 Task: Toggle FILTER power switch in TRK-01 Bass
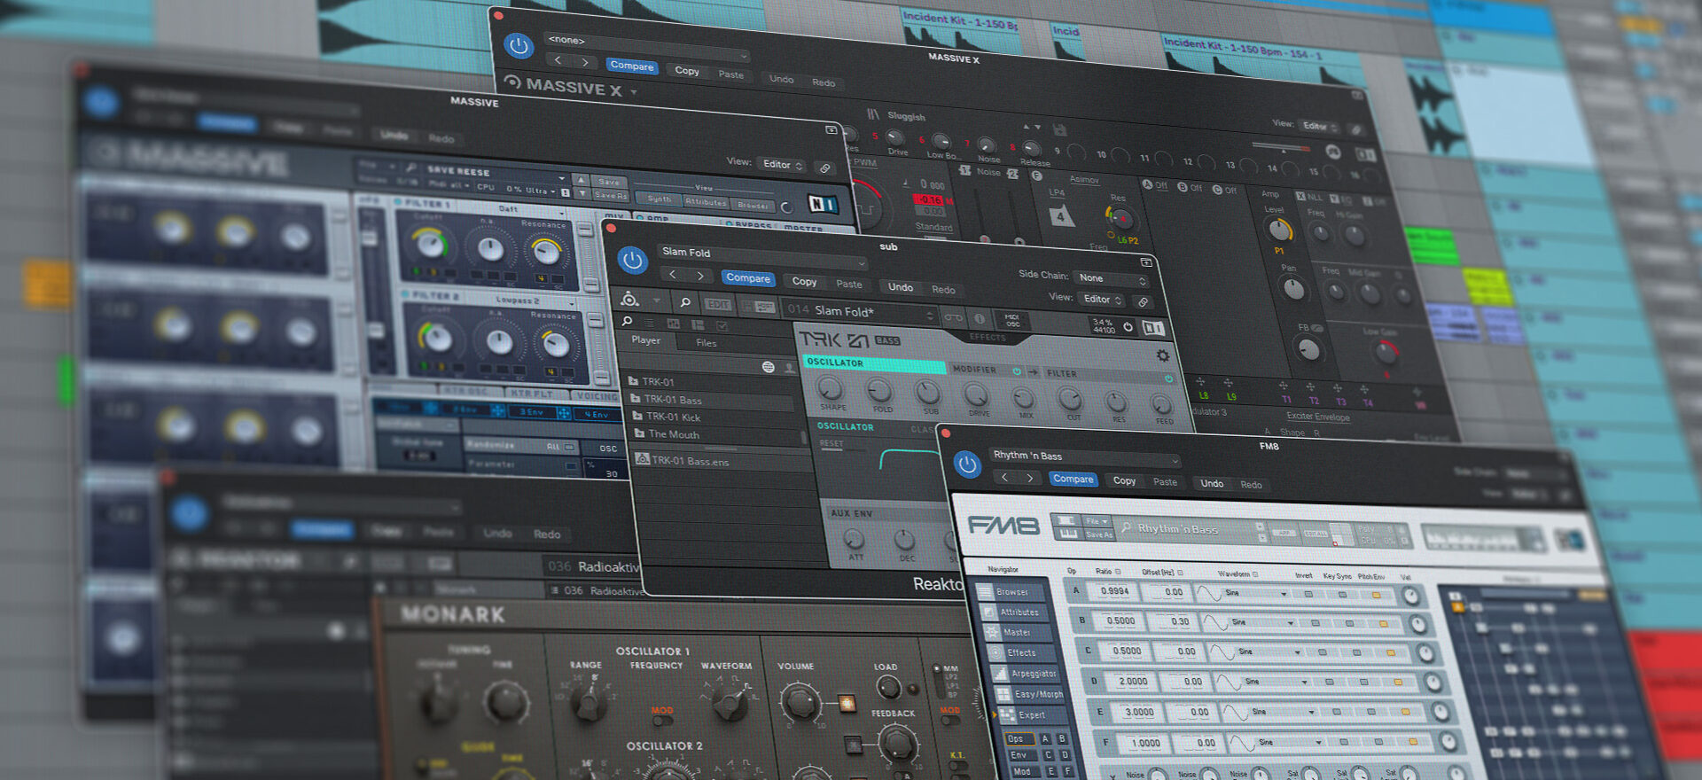1168,379
